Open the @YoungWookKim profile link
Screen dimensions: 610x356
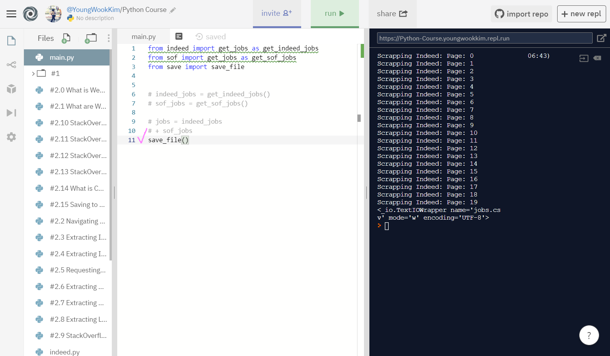(93, 10)
